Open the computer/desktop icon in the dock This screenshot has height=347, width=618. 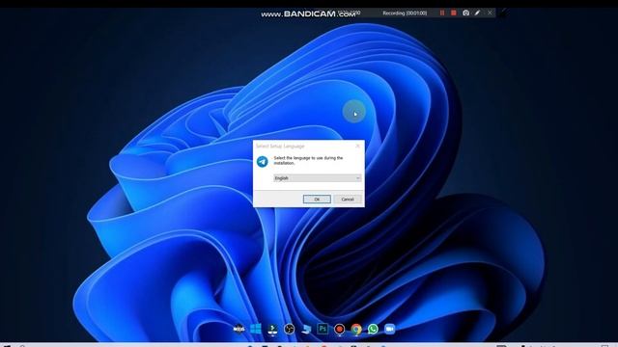coord(306,329)
